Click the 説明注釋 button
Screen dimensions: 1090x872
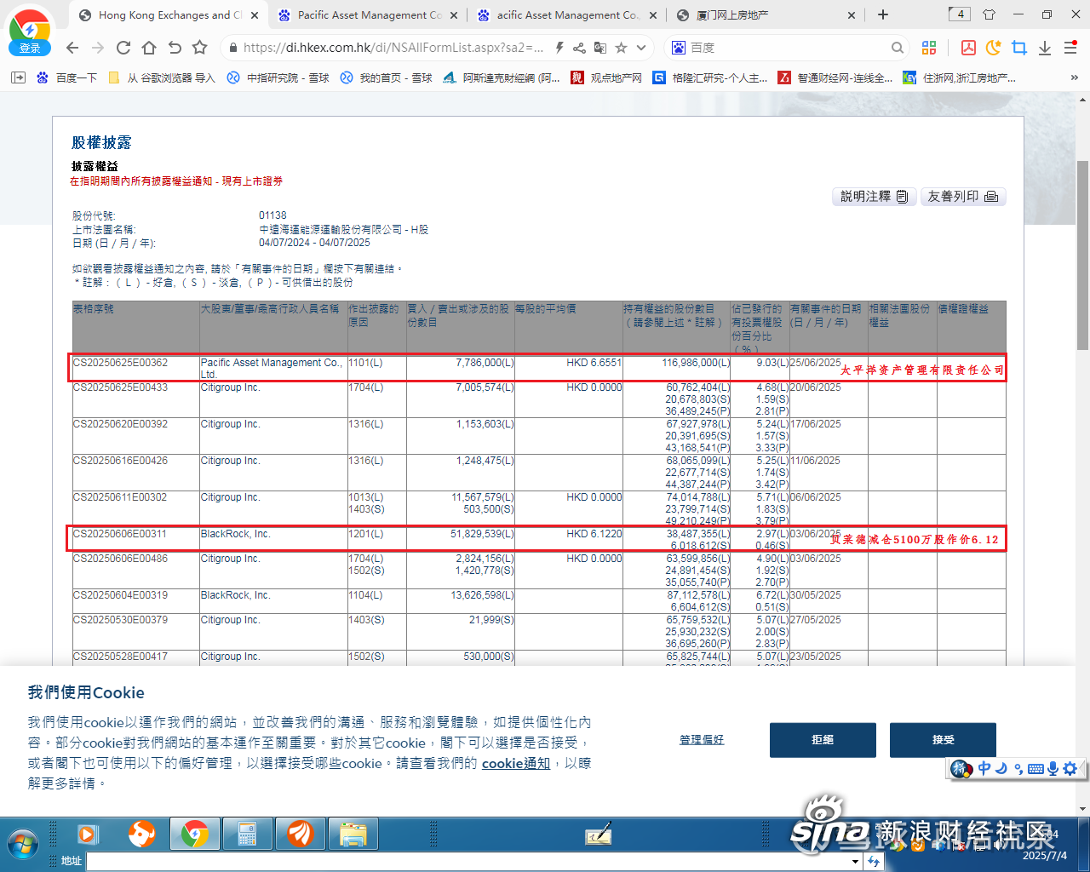pyautogui.click(x=875, y=197)
